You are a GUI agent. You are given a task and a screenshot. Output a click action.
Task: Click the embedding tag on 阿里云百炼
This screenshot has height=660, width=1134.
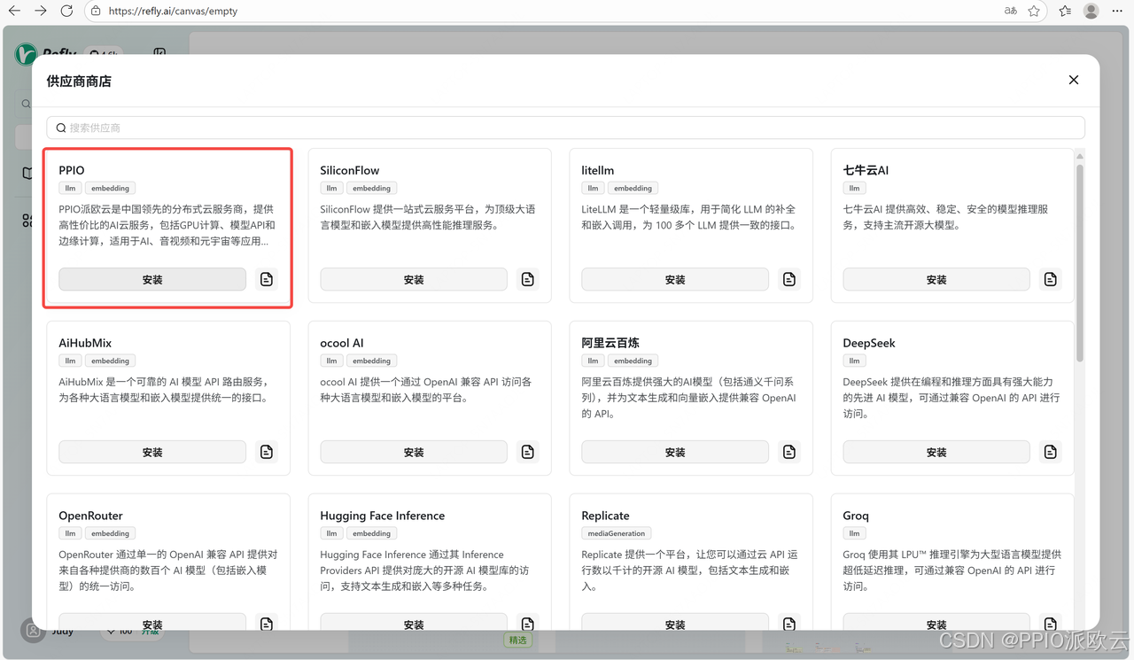click(633, 361)
